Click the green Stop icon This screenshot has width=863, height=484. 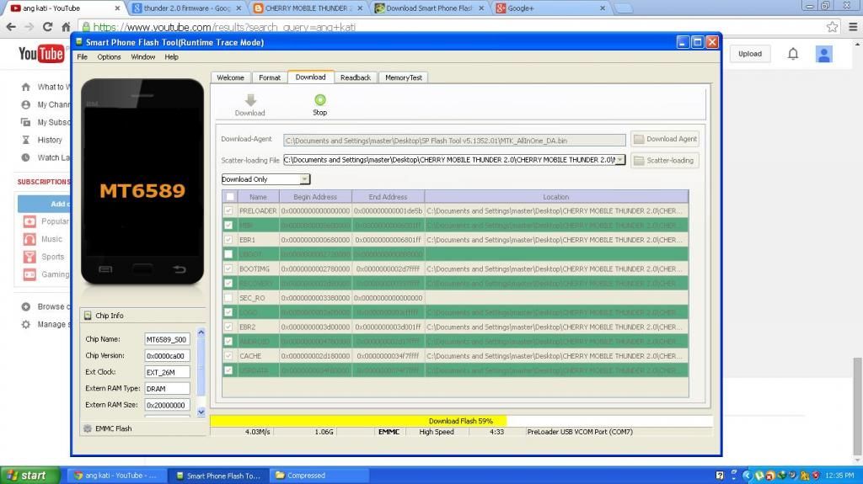(x=319, y=99)
